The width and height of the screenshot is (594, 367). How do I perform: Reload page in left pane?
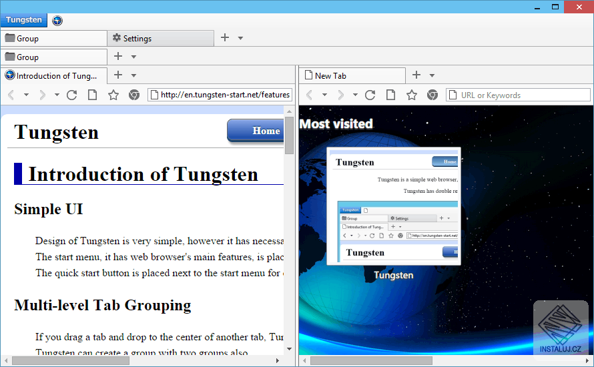click(71, 95)
